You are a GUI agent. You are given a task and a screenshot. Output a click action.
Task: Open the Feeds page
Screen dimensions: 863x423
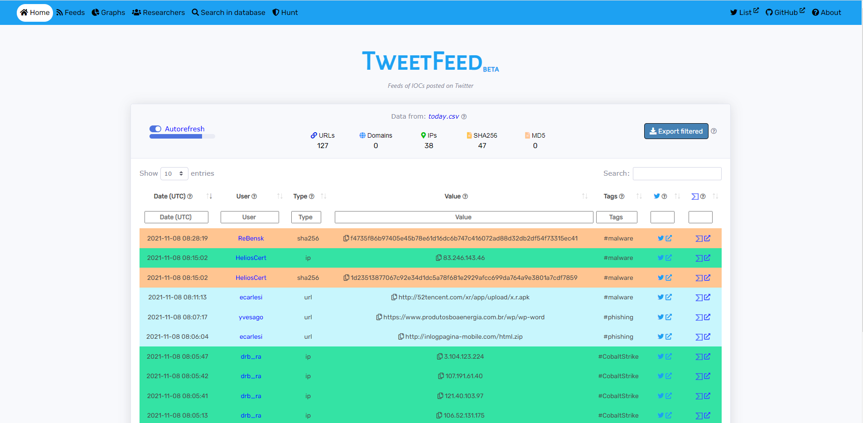click(71, 13)
